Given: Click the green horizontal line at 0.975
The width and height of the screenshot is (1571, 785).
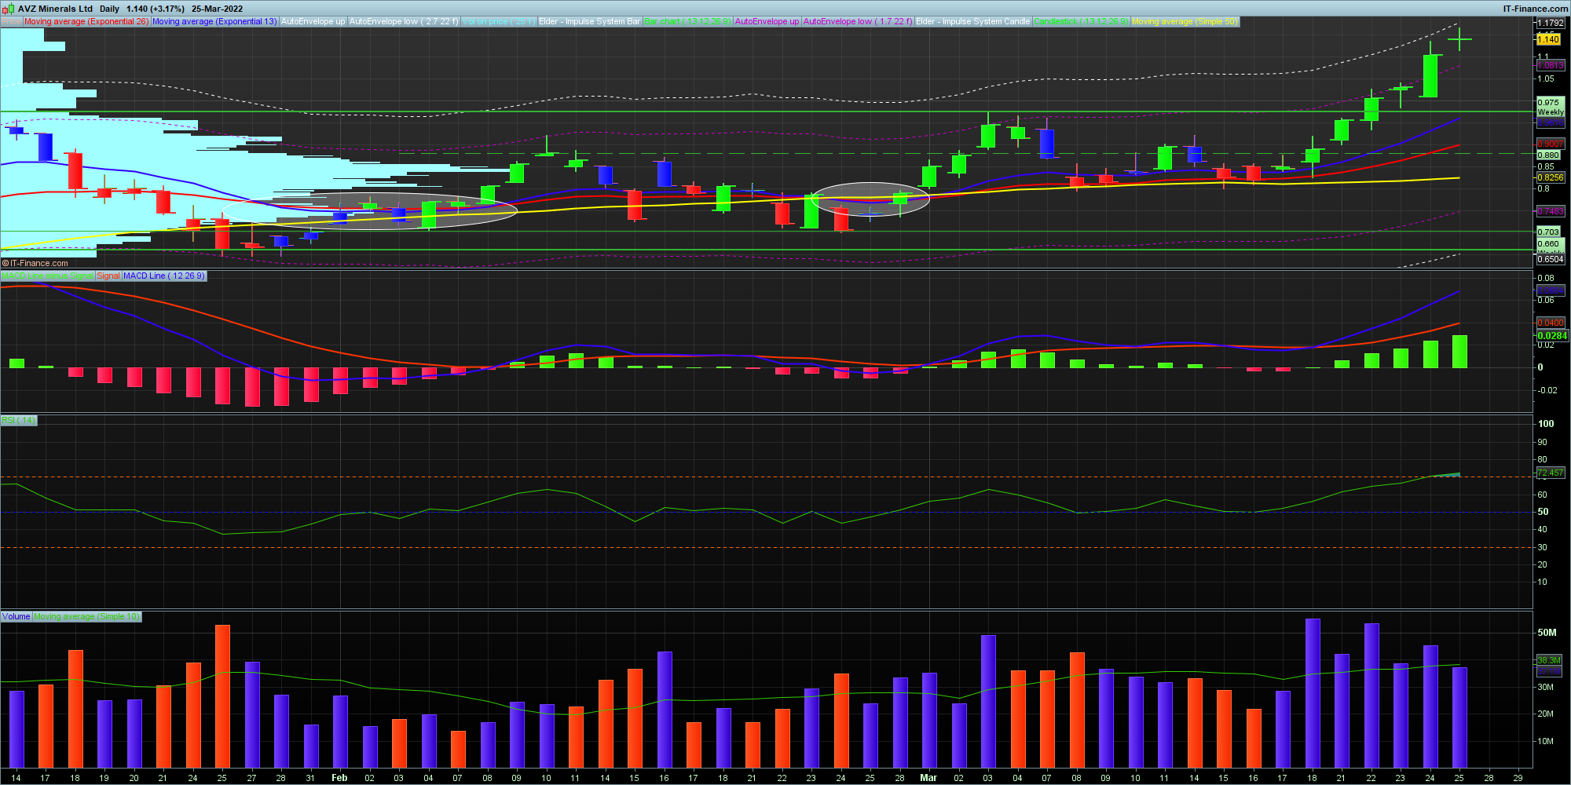Looking at the screenshot, I should pos(766,111).
